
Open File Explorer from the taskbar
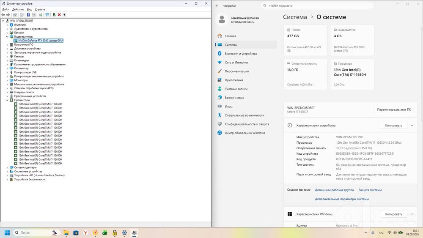(66, 233)
